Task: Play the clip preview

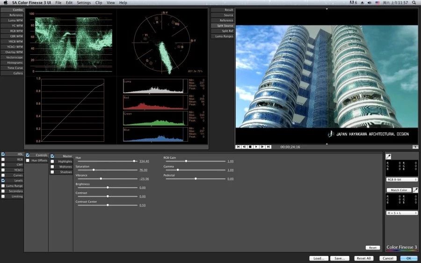Action: tap(256, 147)
